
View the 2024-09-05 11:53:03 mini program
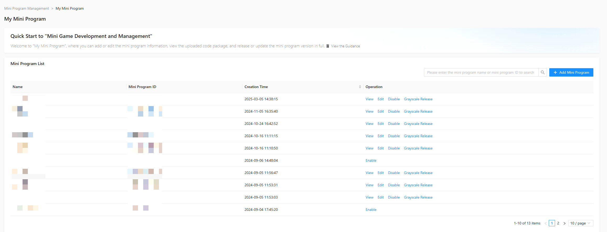pos(370,197)
